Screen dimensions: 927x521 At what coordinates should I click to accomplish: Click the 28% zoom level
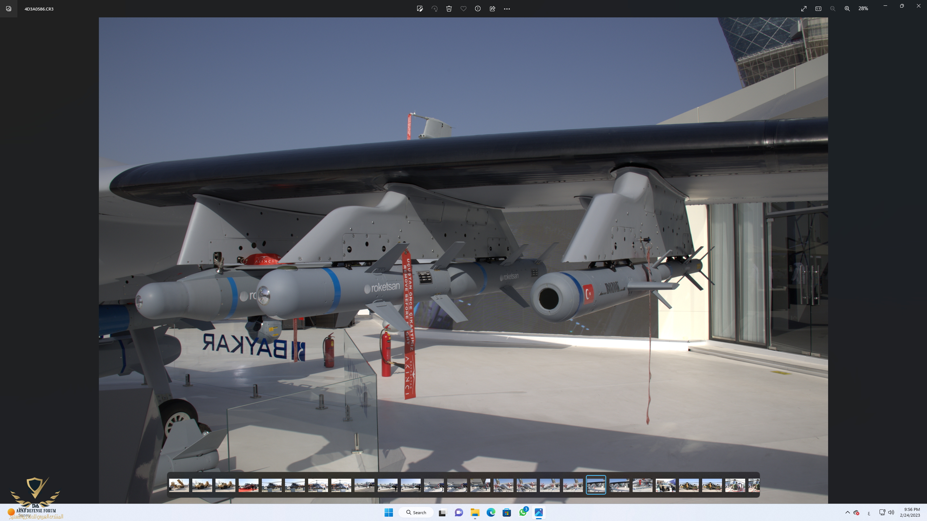[863, 9]
